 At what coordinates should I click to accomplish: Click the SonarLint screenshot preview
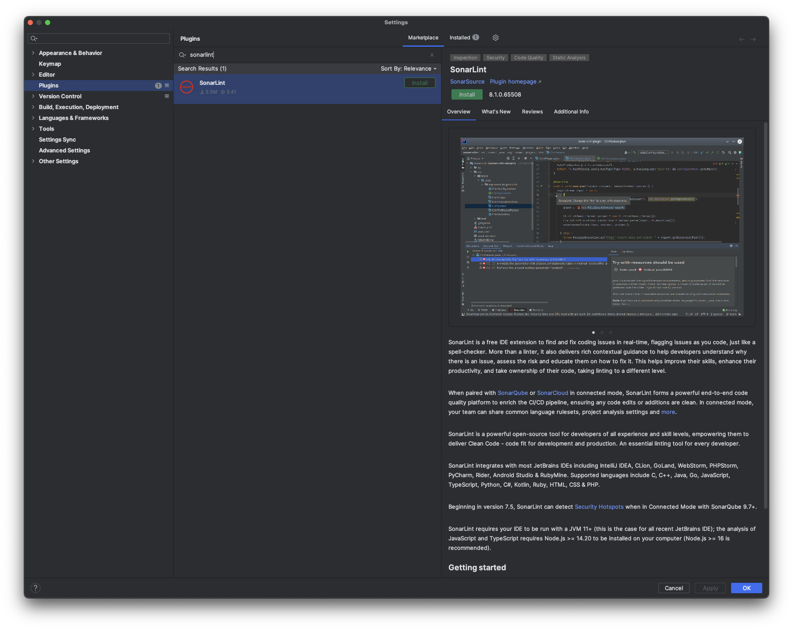click(x=602, y=227)
